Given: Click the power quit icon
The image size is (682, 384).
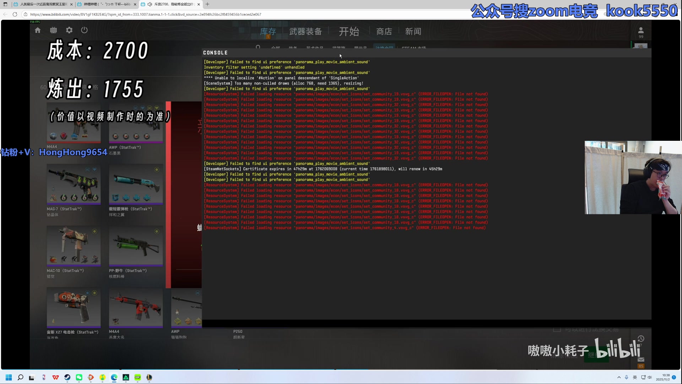Looking at the screenshot, I should coord(84,30).
